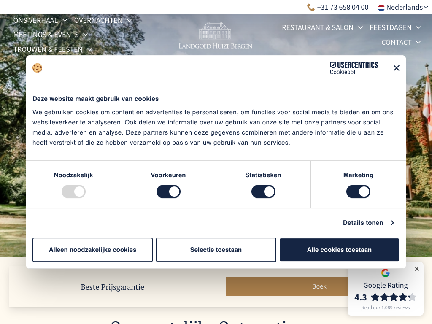Image resolution: width=432 pixels, height=324 pixels.
Task: Expand Details tonen in cookie dialog
Action: (x=368, y=223)
